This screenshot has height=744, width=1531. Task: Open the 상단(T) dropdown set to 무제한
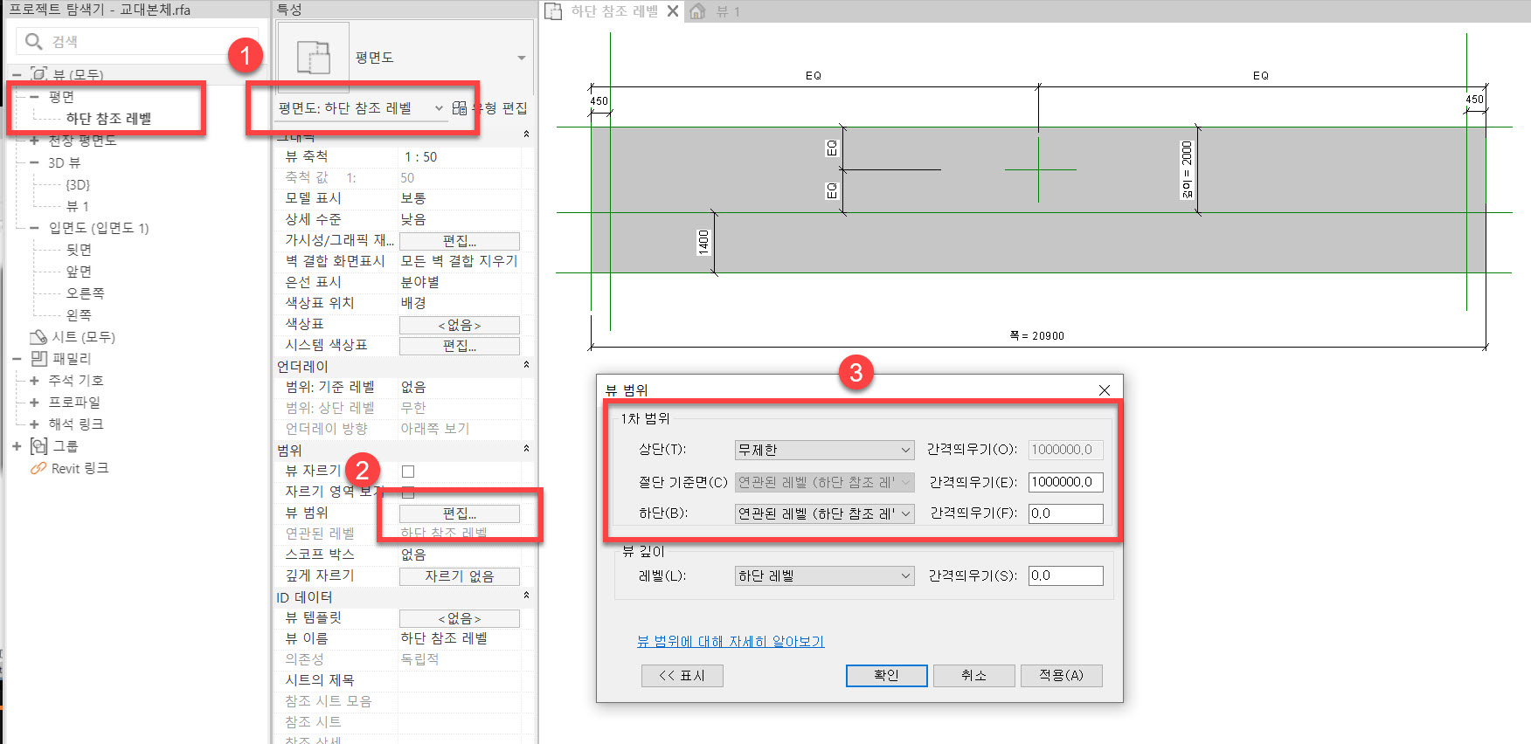click(823, 451)
